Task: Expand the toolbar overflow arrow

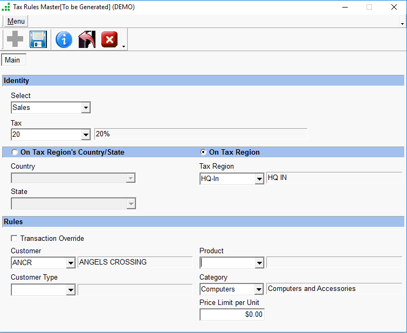Action: pyautogui.click(x=124, y=46)
